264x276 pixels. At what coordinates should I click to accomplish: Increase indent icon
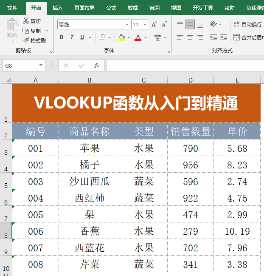(224, 37)
